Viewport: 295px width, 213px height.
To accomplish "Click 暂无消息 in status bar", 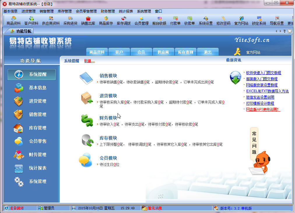I will click(155, 208).
